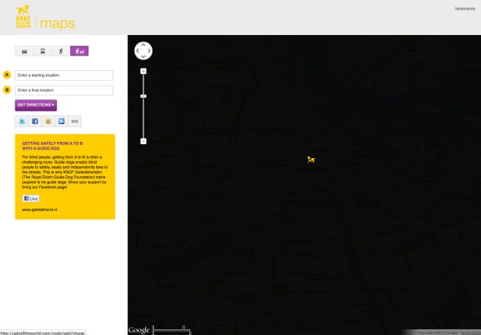Like the page with Facebook Like button
This screenshot has width=481, height=335.
(31, 199)
